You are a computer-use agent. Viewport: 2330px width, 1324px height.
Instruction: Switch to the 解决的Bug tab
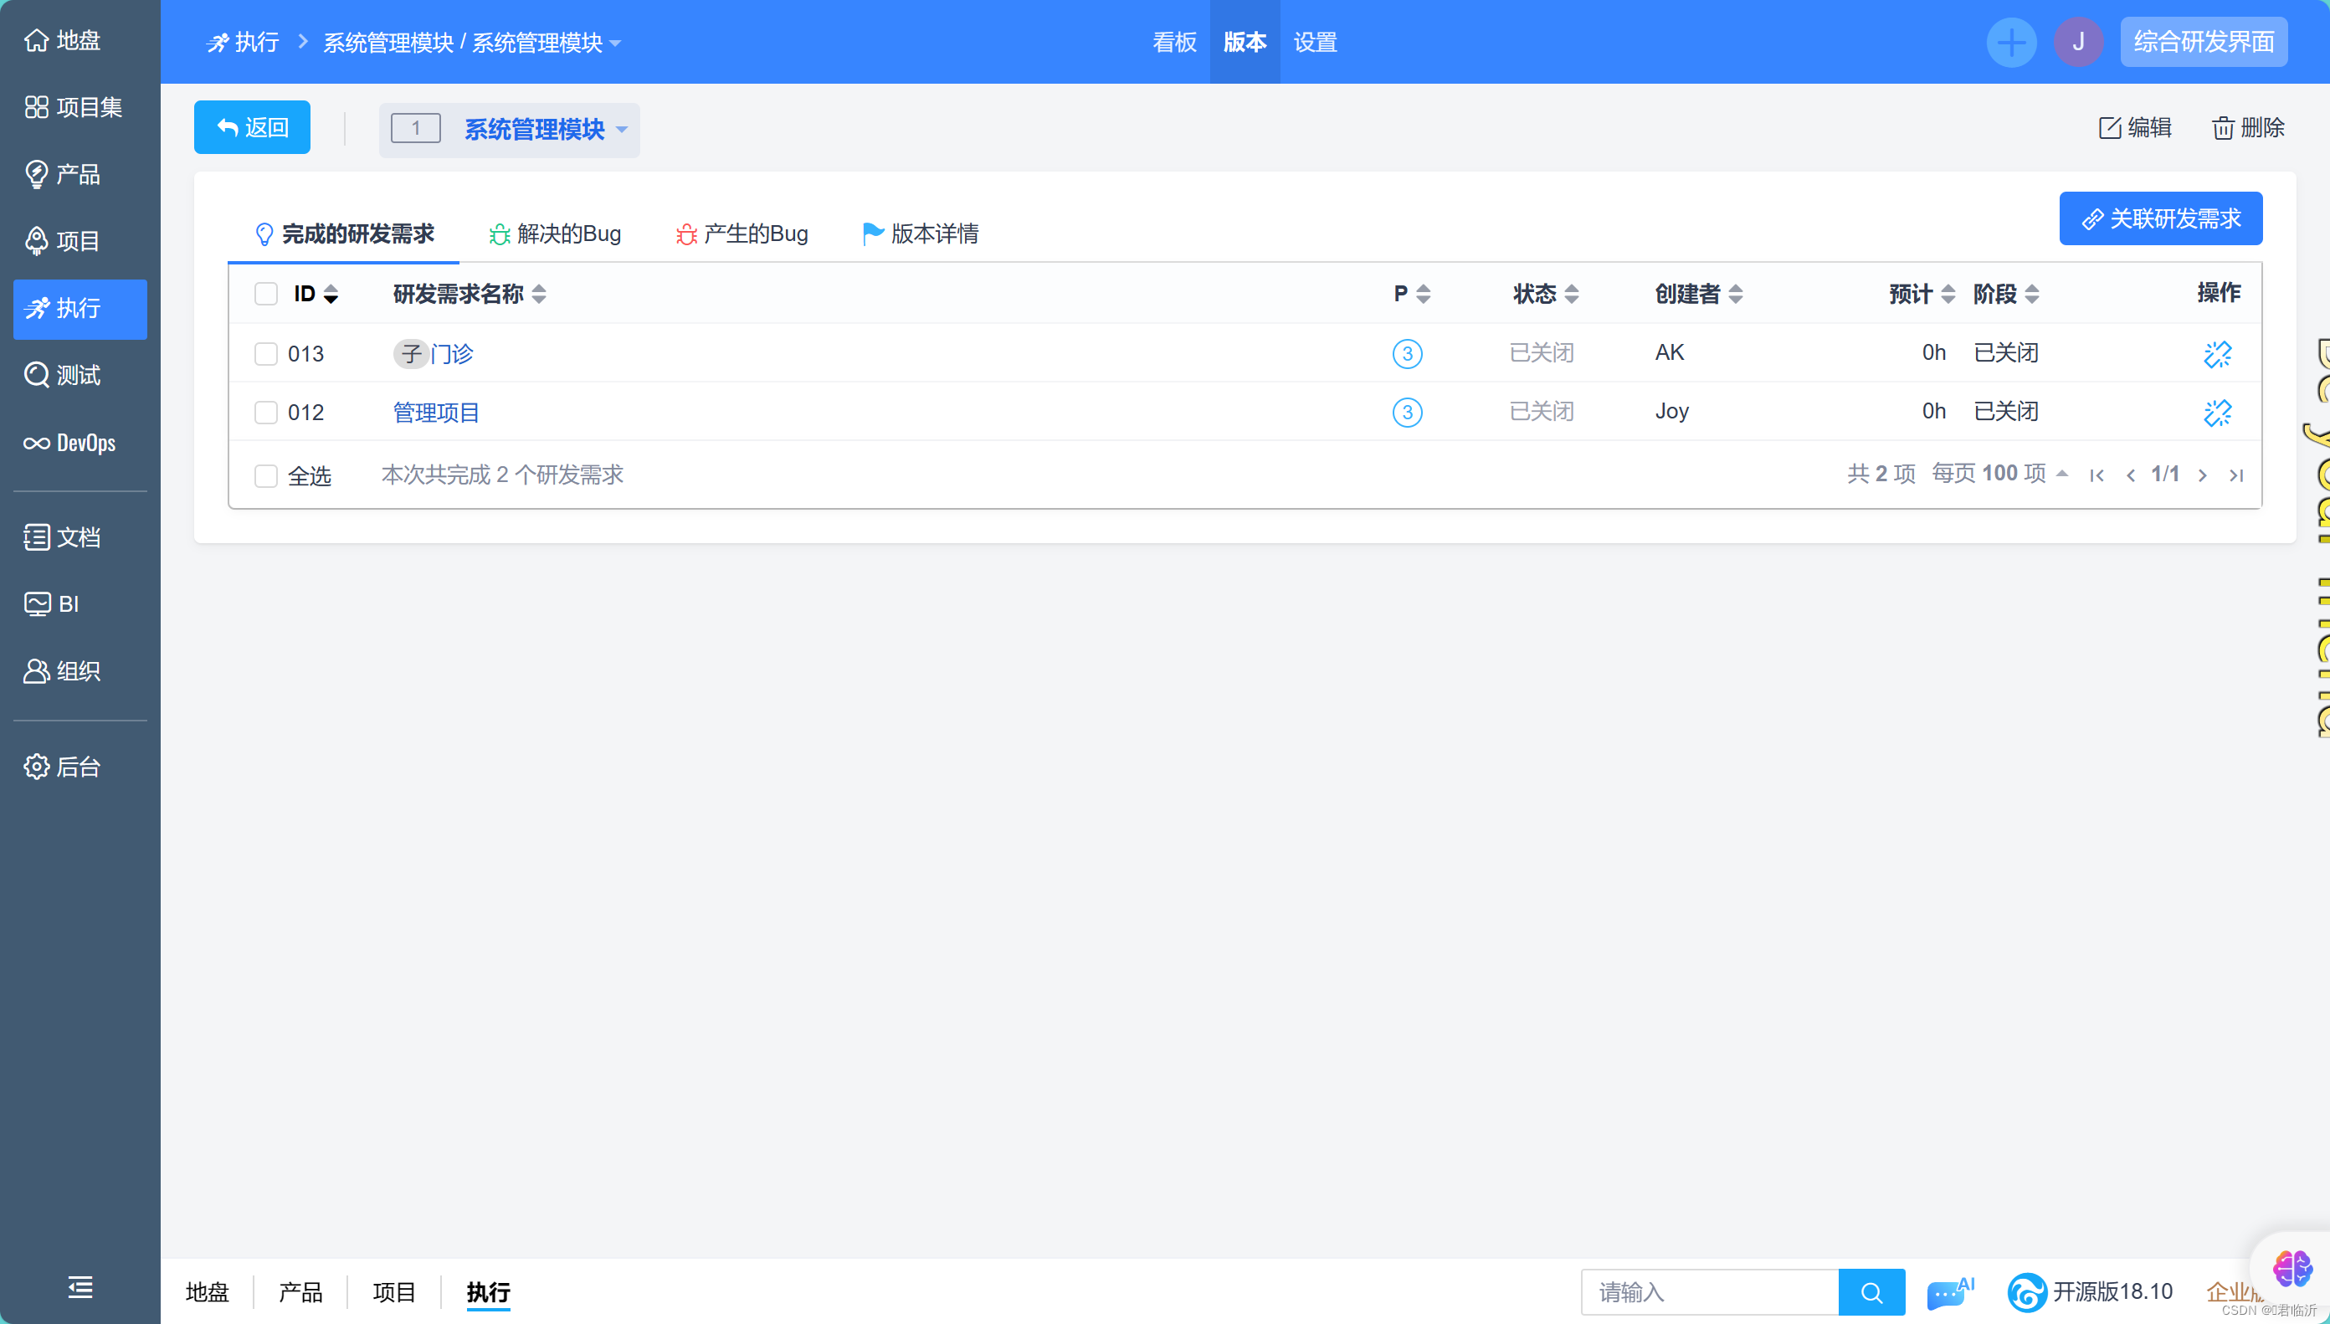tap(555, 233)
